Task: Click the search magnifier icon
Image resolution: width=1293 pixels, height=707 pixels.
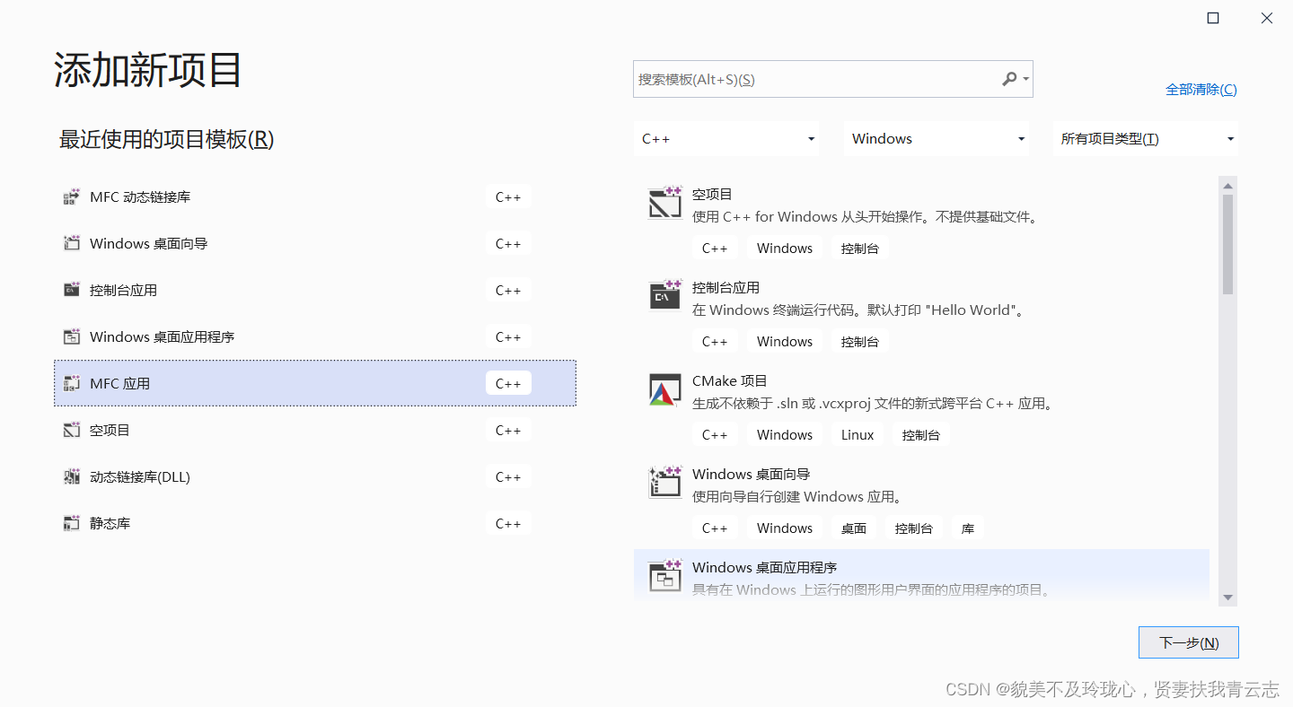Action: [x=1010, y=79]
